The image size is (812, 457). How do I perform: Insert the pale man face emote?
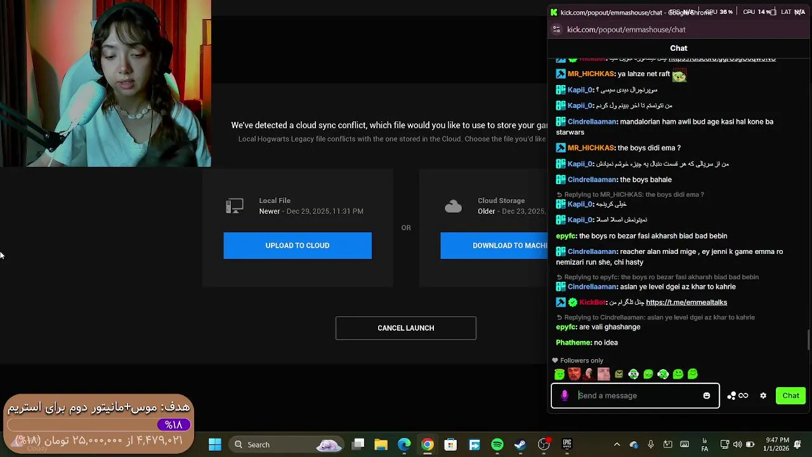(x=604, y=374)
